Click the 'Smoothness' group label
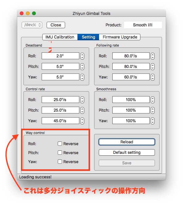 106,89
